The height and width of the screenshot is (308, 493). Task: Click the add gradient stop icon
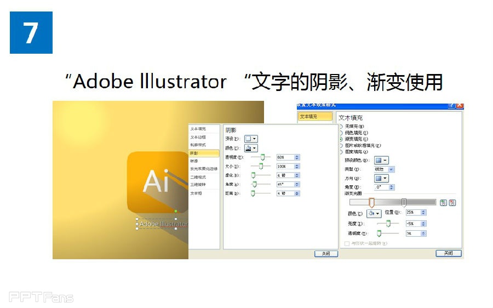point(443,203)
